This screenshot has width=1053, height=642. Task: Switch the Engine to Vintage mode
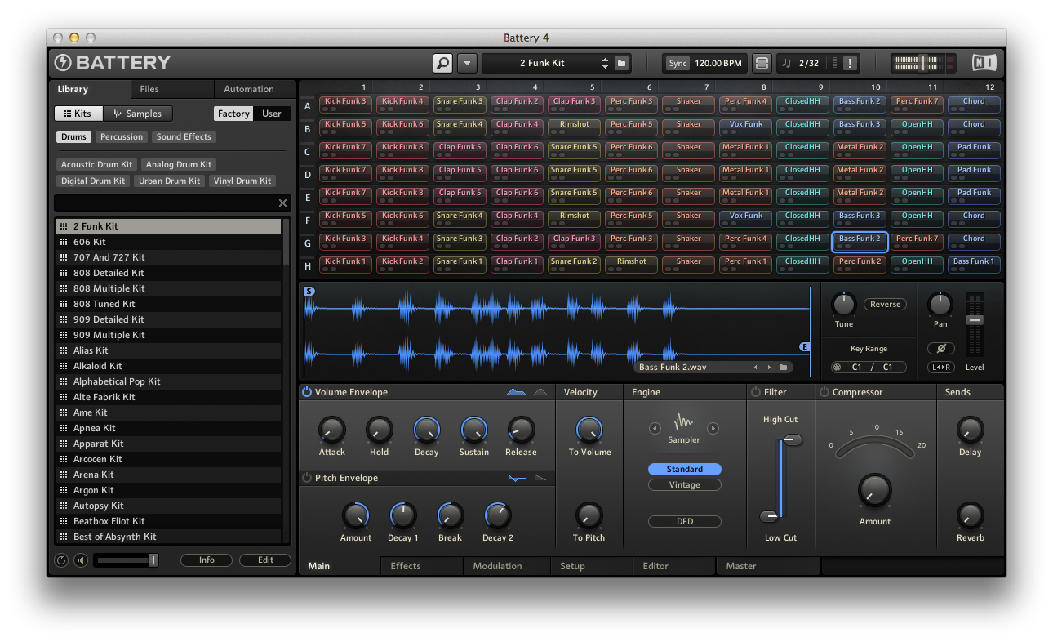(x=684, y=484)
